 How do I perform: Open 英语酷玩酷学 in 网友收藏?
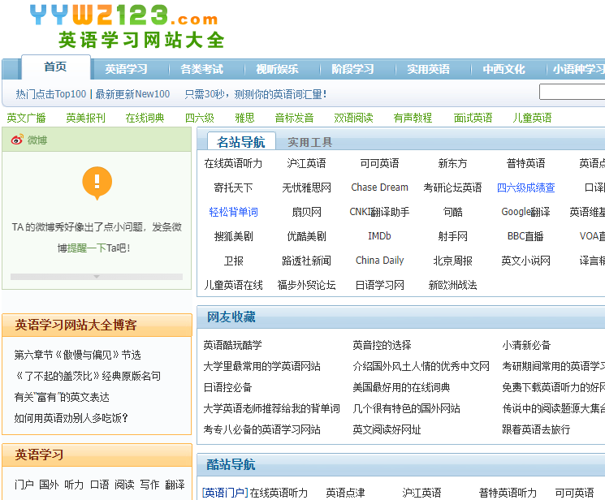tap(233, 345)
